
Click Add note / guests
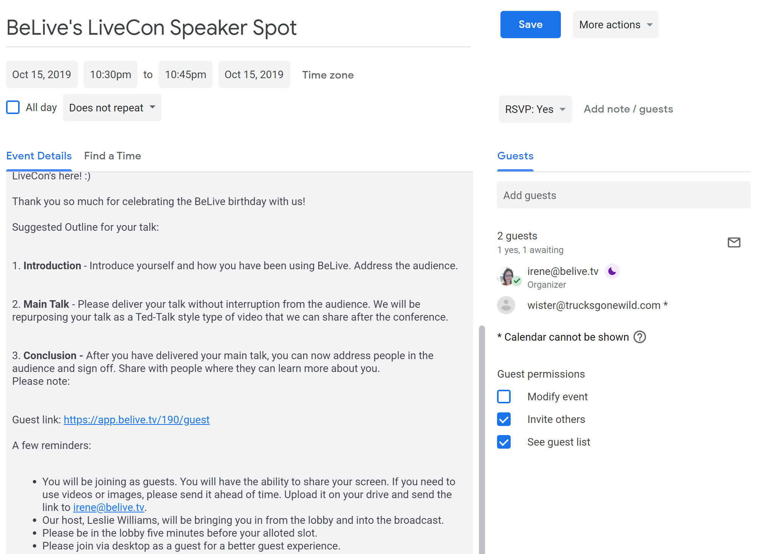click(x=628, y=109)
